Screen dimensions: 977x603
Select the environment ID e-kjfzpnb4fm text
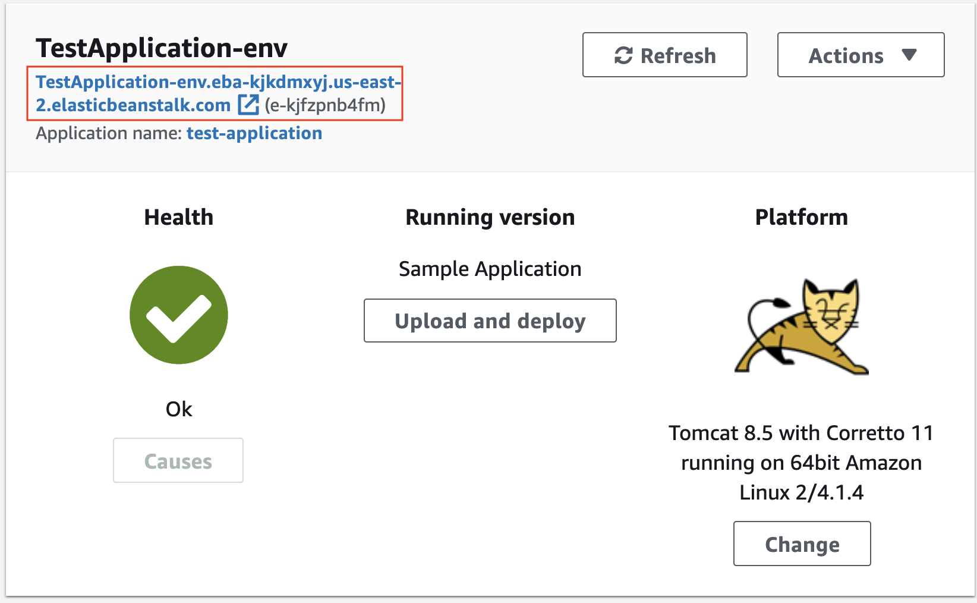pyautogui.click(x=325, y=105)
